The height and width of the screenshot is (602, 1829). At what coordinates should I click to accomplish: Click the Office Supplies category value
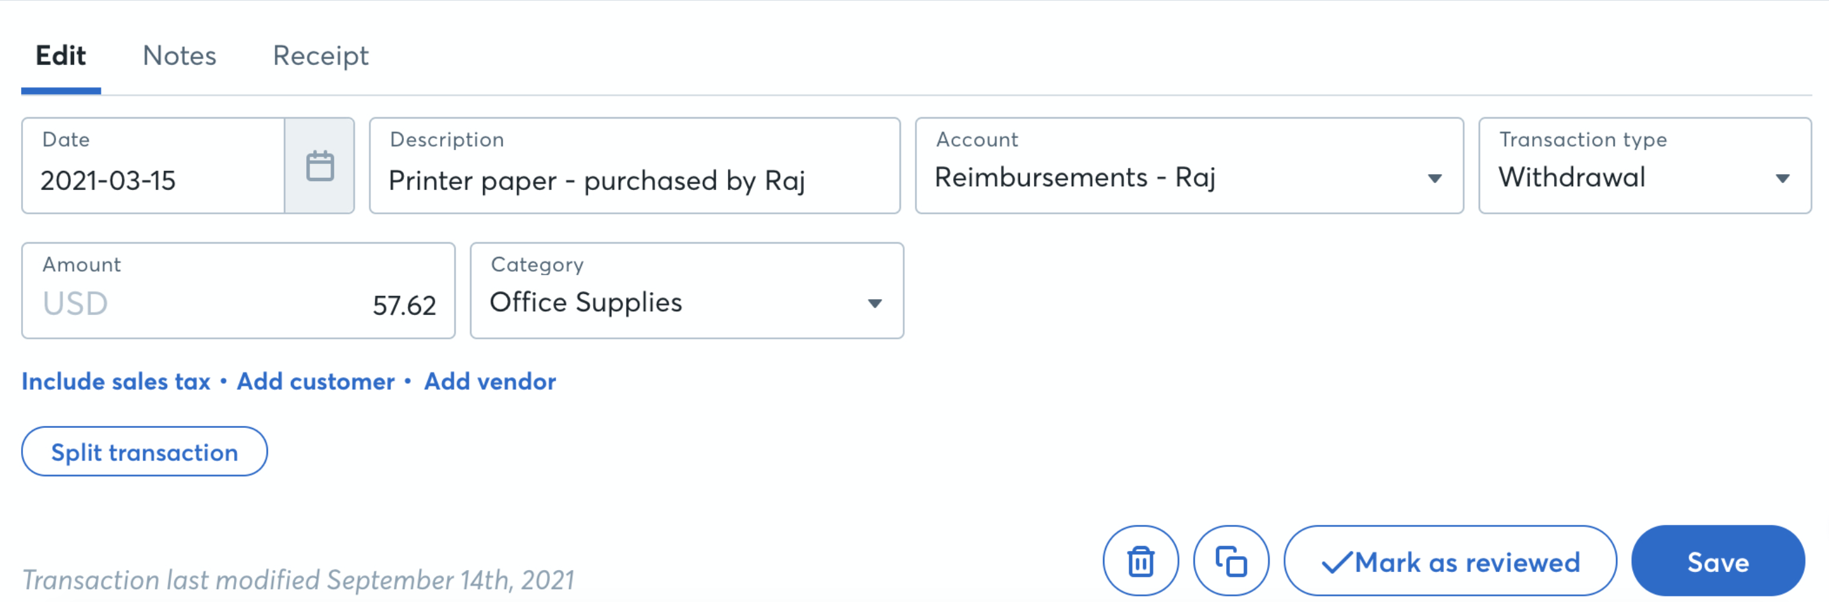pos(587,302)
